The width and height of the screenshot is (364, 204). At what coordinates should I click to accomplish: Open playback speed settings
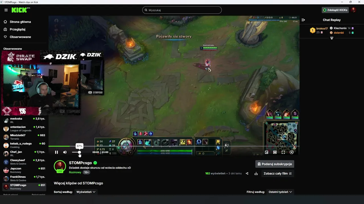coord(291,152)
